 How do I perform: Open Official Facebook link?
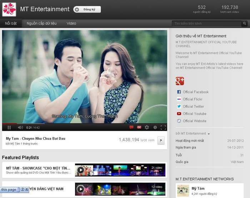click(x=196, y=92)
